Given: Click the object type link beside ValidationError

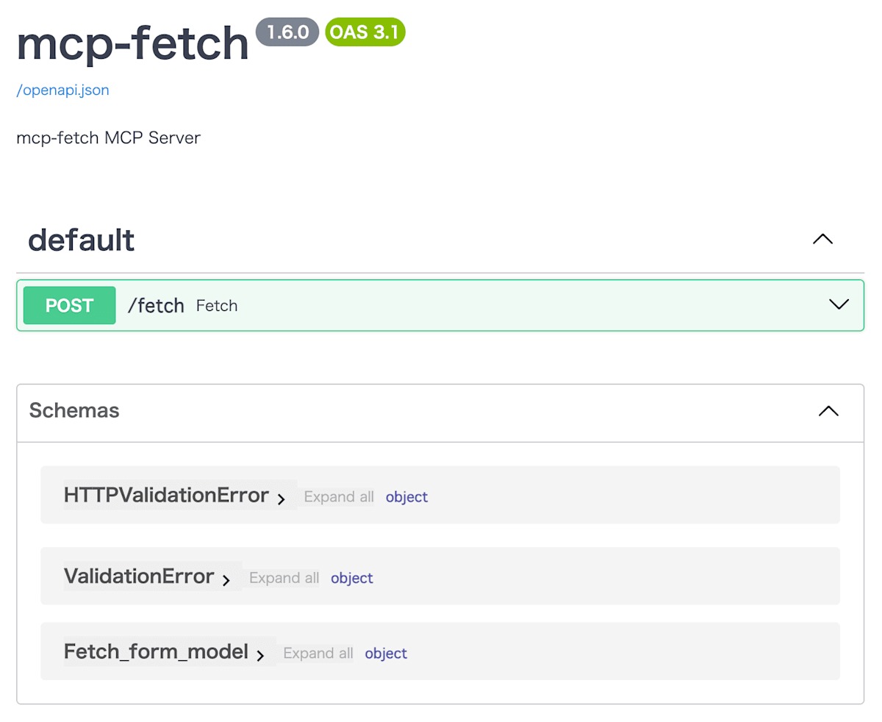Looking at the screenshot, I should [x=351, y=579].
